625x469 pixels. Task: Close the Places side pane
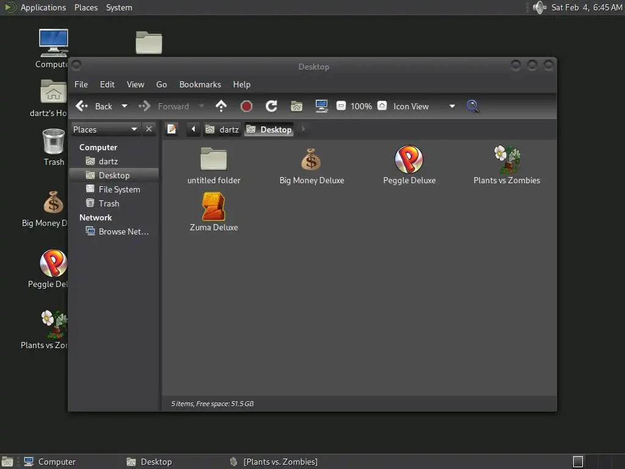tap(149, 129)
